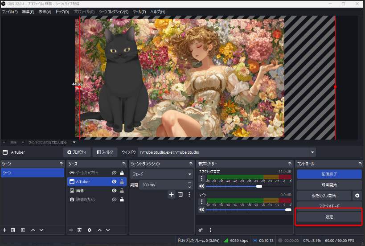
Task: Toggle the lock on the 画像 source
Action: click(x=122, y=190)
